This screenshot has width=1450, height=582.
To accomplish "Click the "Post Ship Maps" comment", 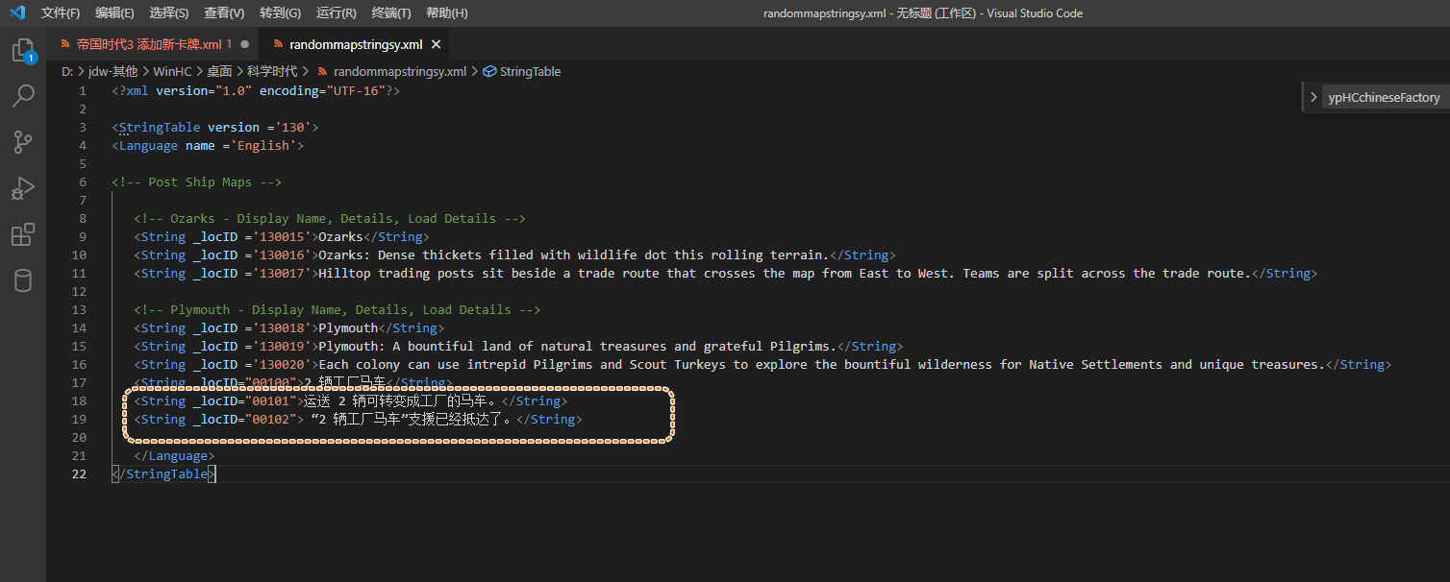I will click(196, 182).
